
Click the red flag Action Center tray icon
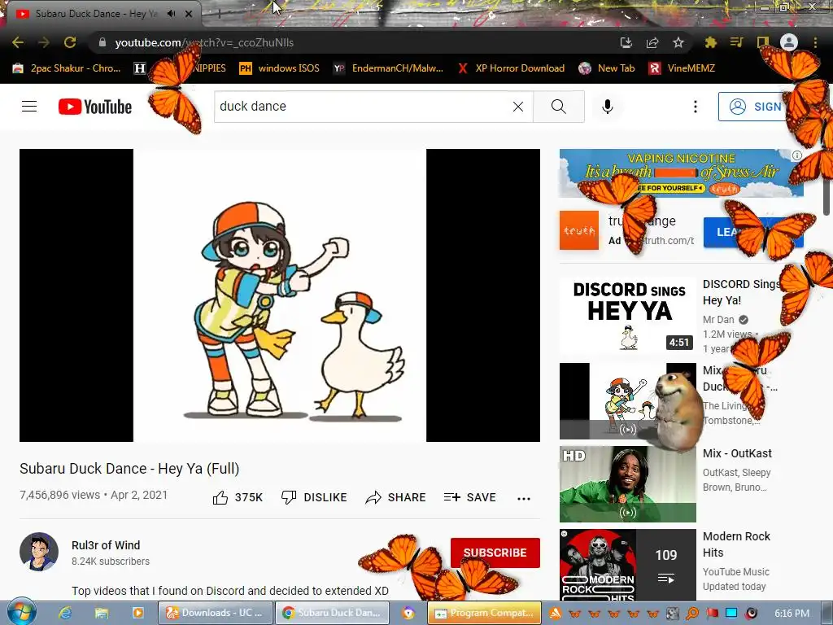point(712,614)
